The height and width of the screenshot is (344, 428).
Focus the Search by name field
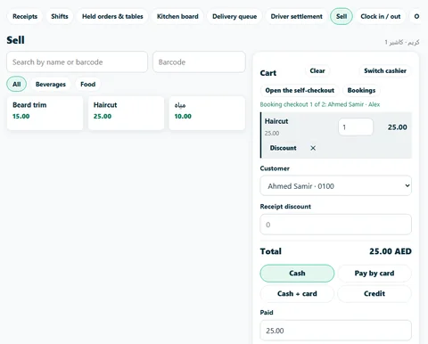(78, 62)
